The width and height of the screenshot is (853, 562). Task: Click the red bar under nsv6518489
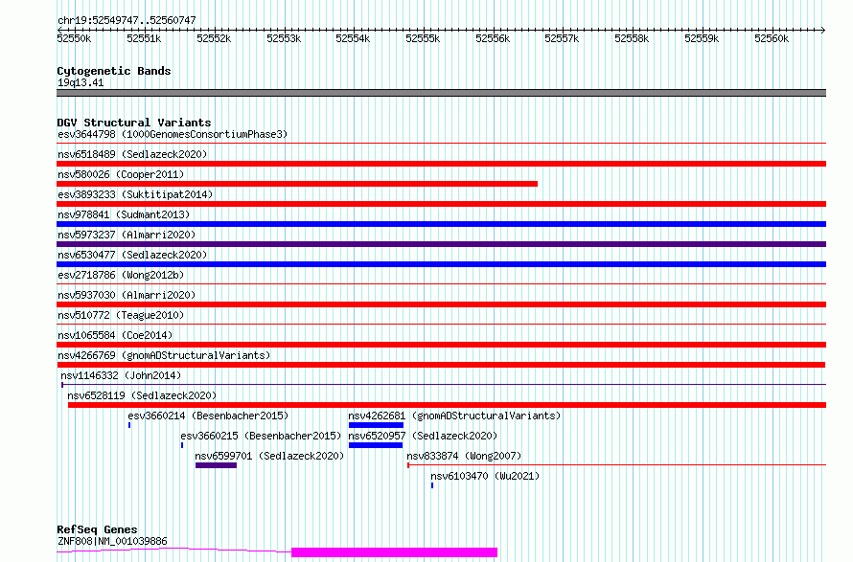pyautogui.click(x=441, y=164)
